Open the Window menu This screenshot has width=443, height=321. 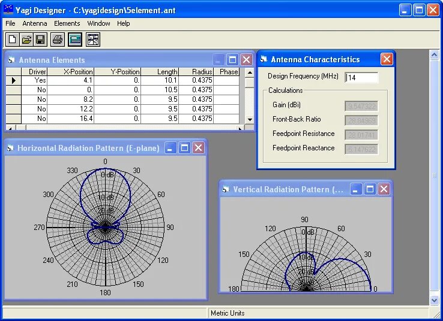(98, 23)
